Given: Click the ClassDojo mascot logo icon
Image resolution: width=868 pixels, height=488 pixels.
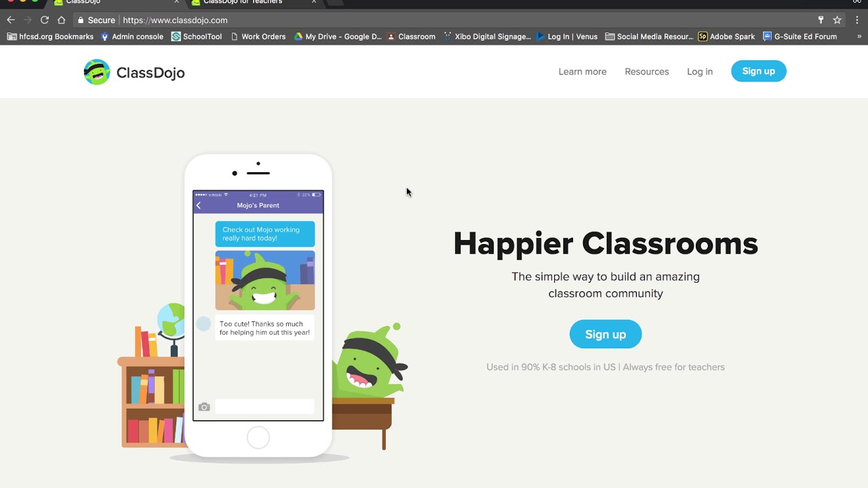Looking at the screenshot, I should tap(97, 72).
